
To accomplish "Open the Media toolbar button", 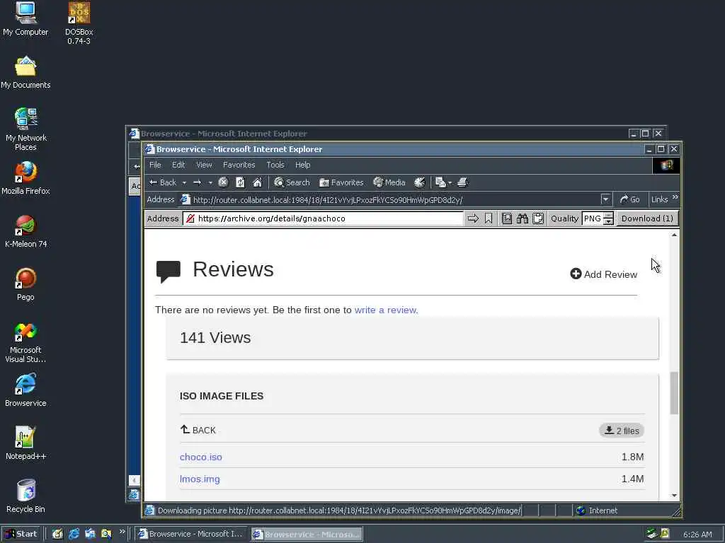I will 389,182.
